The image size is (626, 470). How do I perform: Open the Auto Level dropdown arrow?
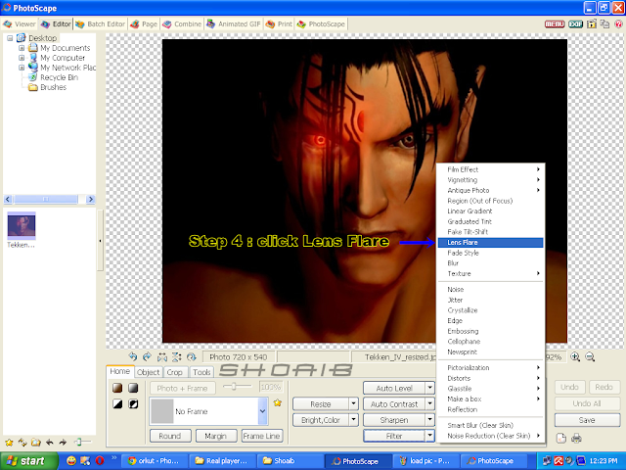point(430,388)
